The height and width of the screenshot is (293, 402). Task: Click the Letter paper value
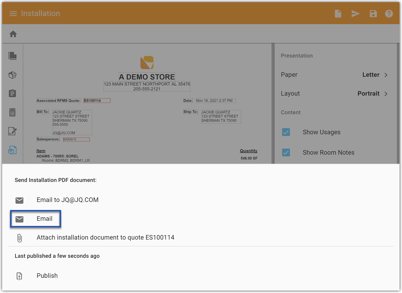(x=371, y=75)
